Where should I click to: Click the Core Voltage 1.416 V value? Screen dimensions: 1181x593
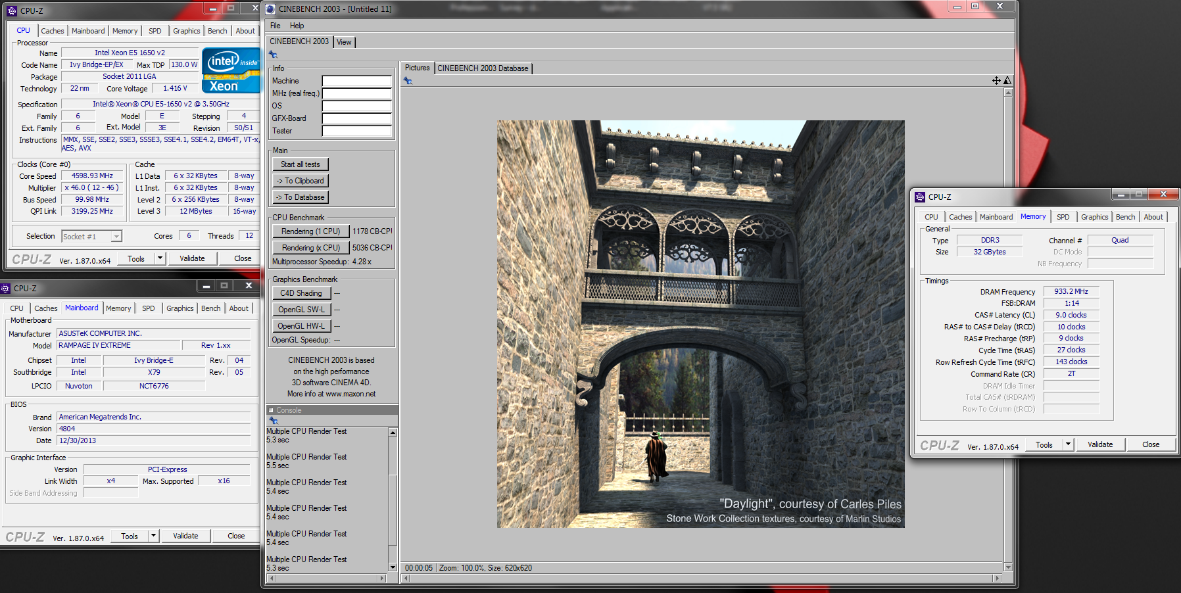[x=175, y=88]
